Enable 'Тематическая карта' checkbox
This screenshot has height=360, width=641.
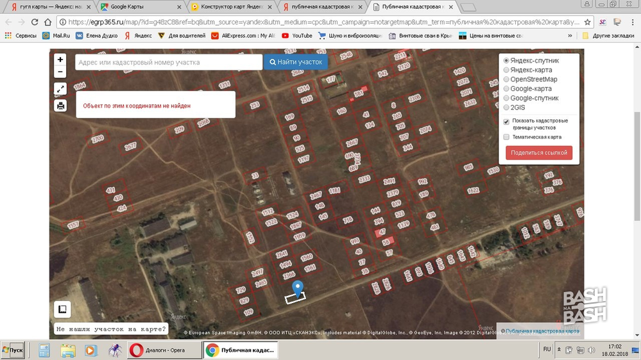(x=506, y=137)
